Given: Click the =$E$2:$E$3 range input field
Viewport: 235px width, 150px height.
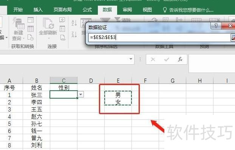Looking at the screenshot, I should point(159,37).
